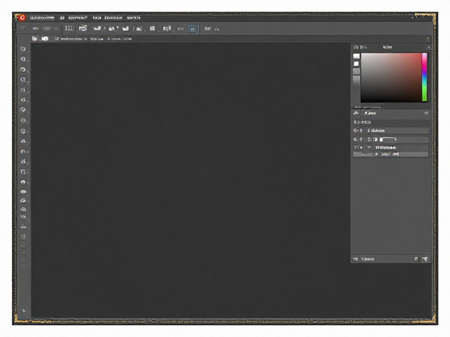This screenshot has height=337, width=450.
Task: Click the first icon in right panel footer
Action: [356, 259]
